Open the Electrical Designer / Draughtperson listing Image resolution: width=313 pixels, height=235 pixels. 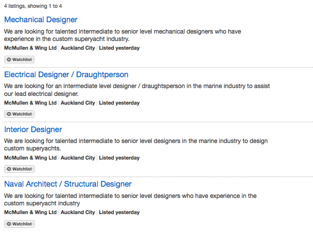[66, 75]
